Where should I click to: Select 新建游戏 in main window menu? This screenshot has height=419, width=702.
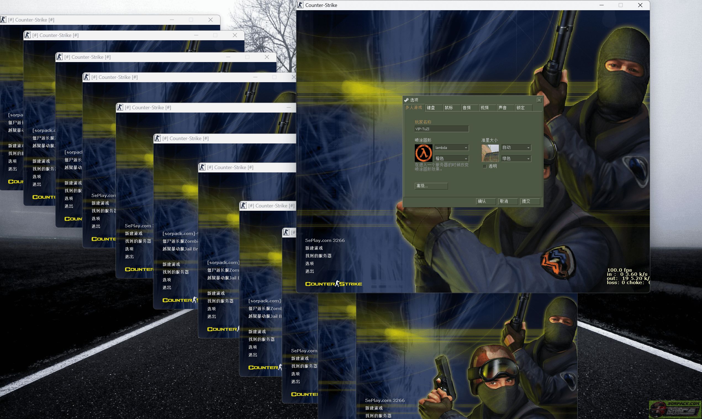(314, 248)
